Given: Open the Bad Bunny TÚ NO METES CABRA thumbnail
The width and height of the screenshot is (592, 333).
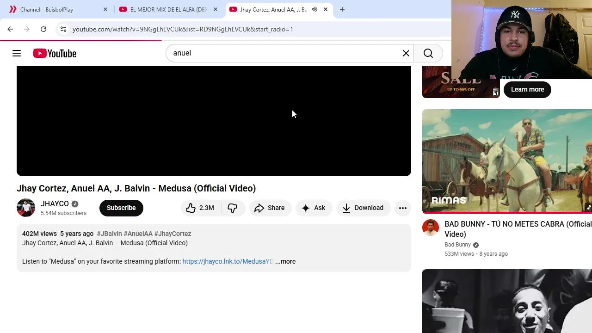Looking at the screenshot, I should coord(507,161).
